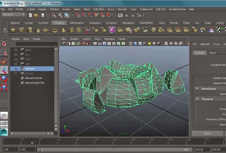This screenshot has width=226, height=153.
Task: Click the checkered flag shelf icon
Action: [219, 30]
